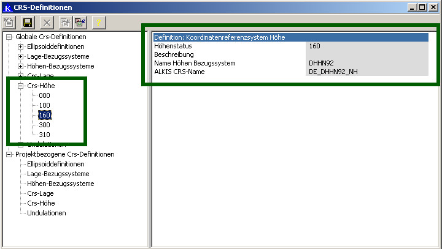Collapse the Globale Crs-Definitionen node
This screenshot has width=442, height=249.
9,37
